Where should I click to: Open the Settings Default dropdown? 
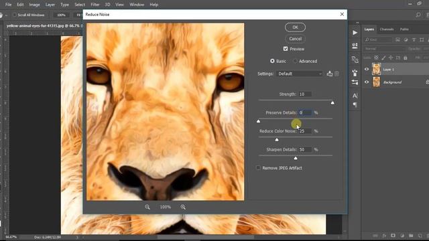point(300,74)
